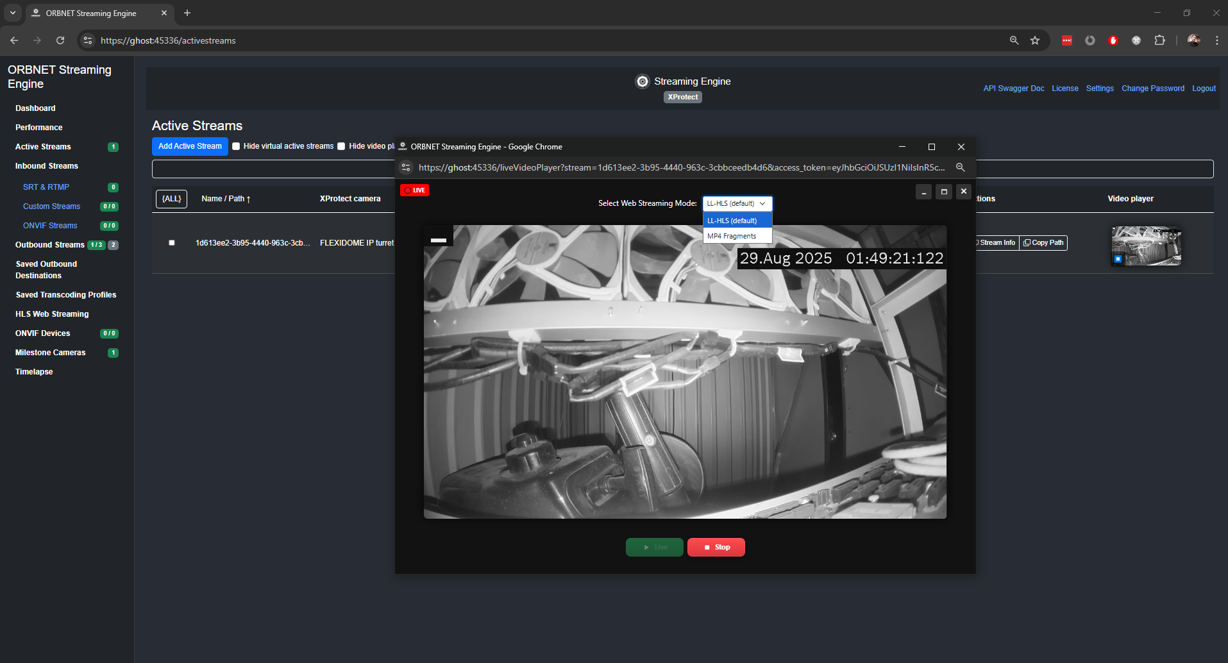Viewport: 1228px width, 663px height.
Task: Click Logout link
Action: click(x=1204, y=88)
